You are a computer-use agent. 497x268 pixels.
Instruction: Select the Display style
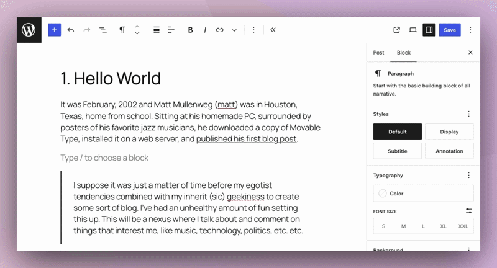click(449, 132)
